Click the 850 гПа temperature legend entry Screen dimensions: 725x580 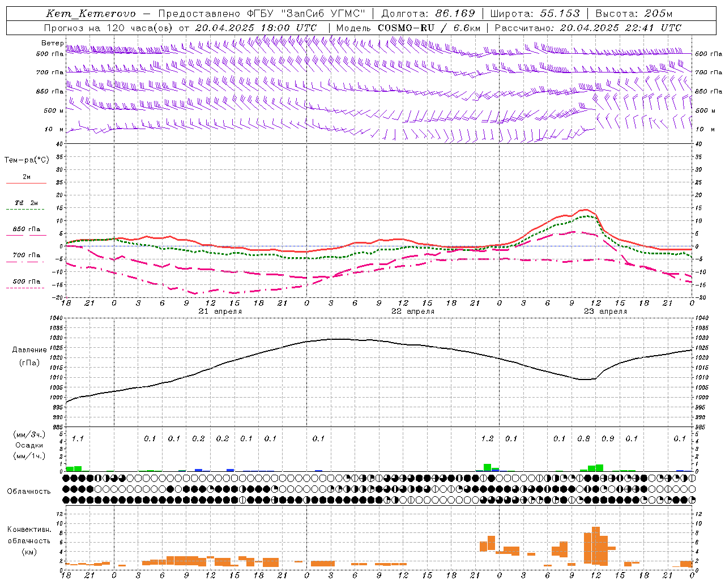tap(26, 229)
